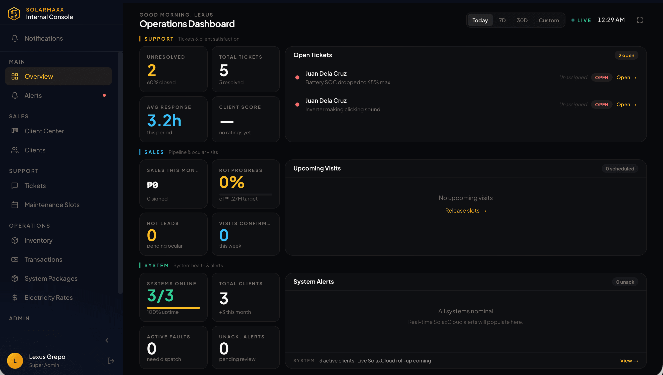Click the 12:29 AM clock
The image size is (663, 375).
pos(611,20)
